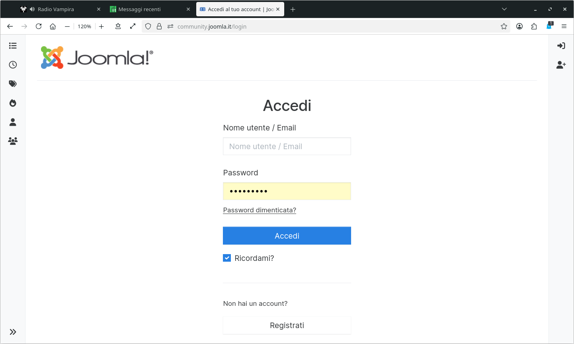Open the list all tabs dropdown arrow

coord(504,9)
